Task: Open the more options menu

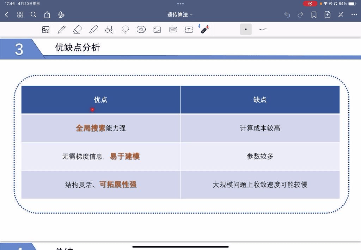Action: [354, 15]
